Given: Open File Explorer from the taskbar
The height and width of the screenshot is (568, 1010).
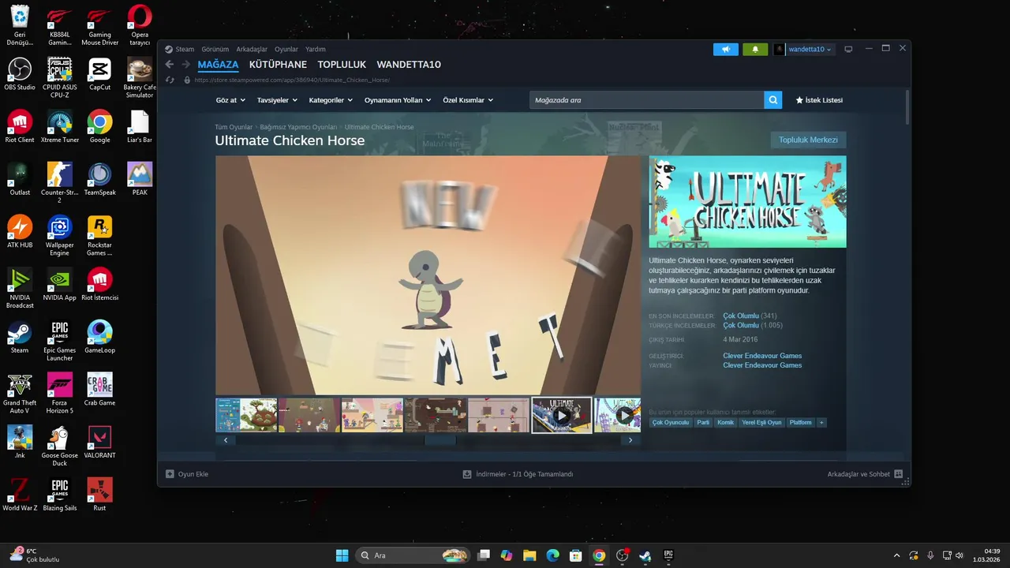Looking at the screenshot, I should click(529, 555).
